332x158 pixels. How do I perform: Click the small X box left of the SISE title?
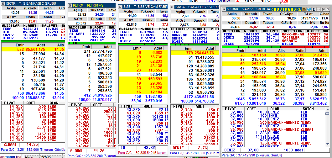(x=120, y=7)
